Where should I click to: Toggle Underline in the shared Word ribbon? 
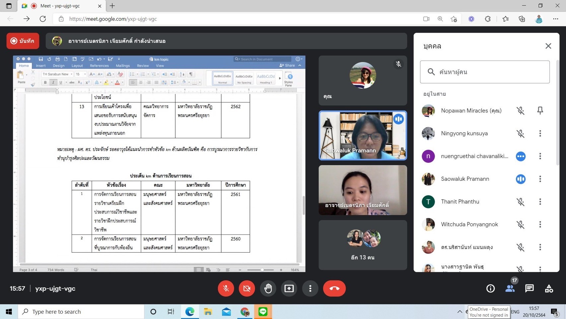[x=61, y=82]
